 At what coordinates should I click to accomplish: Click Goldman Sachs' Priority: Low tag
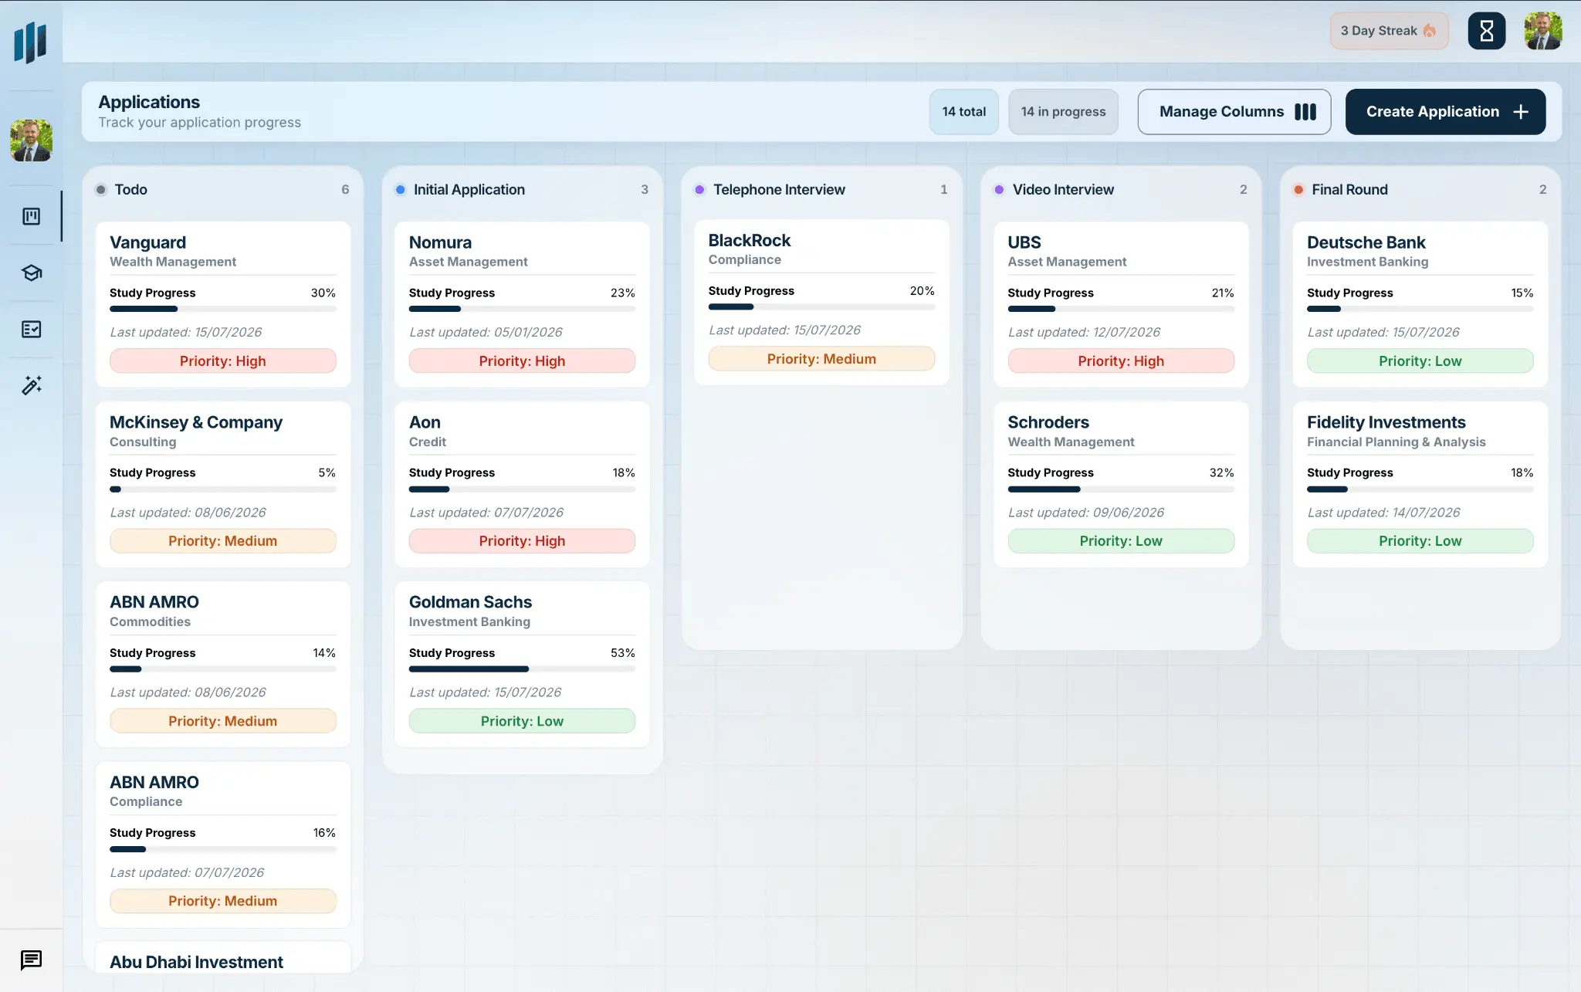[522, 720]
